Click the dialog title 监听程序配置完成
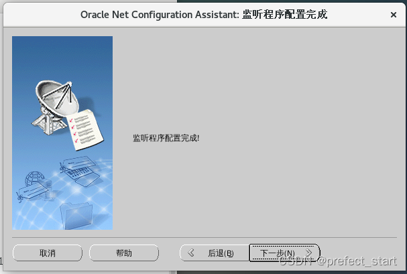The height and width of the screenshot is (274, 407). [x=284, y=15]
